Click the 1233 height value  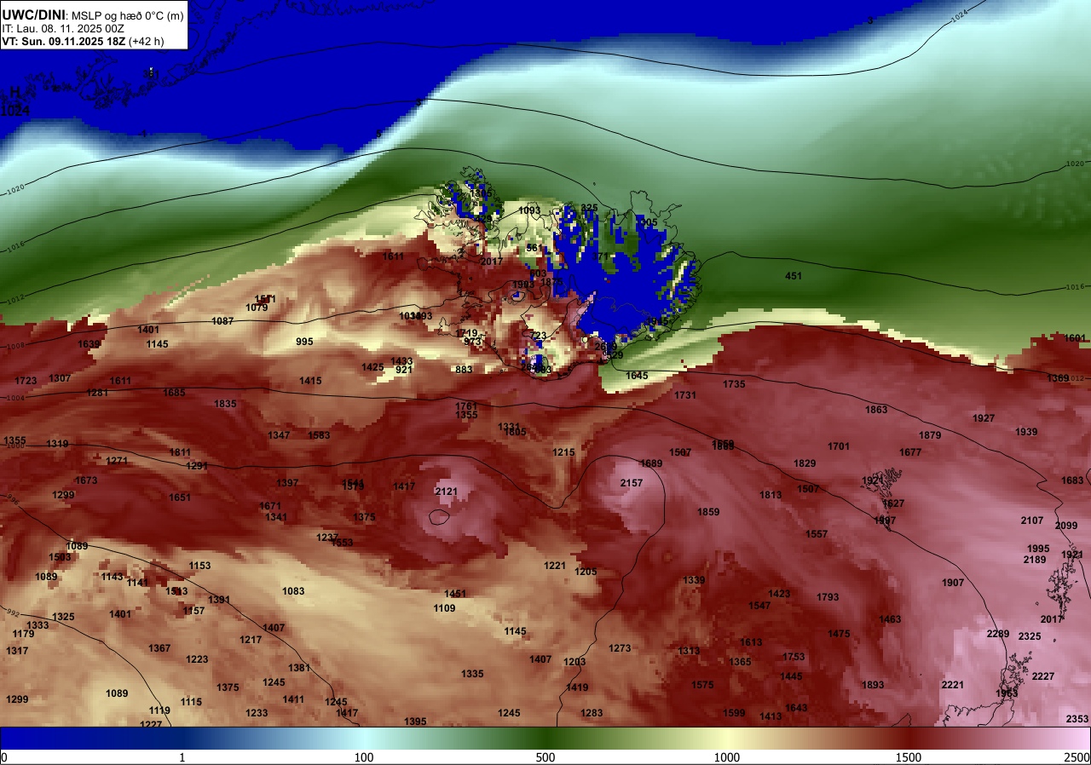[257, 713]
